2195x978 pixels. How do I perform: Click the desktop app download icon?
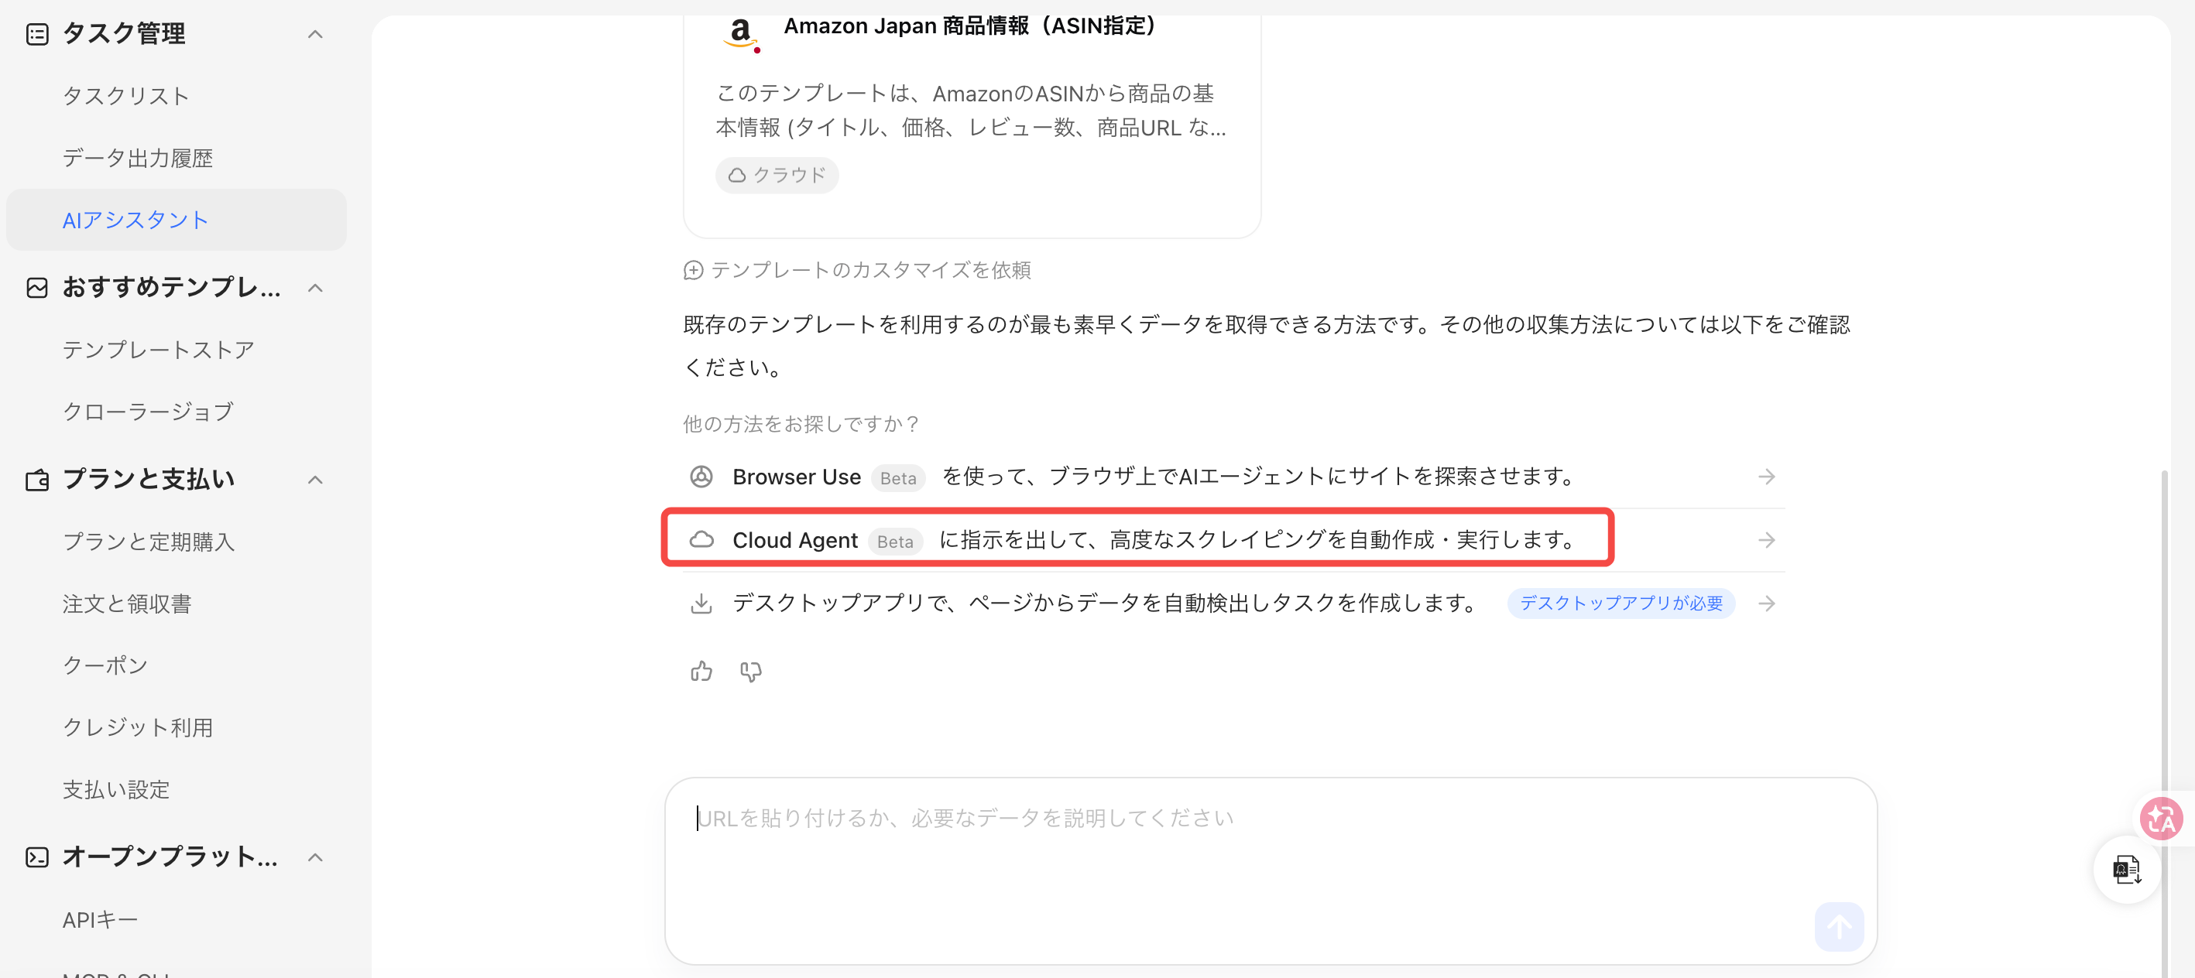pos(701,604)
